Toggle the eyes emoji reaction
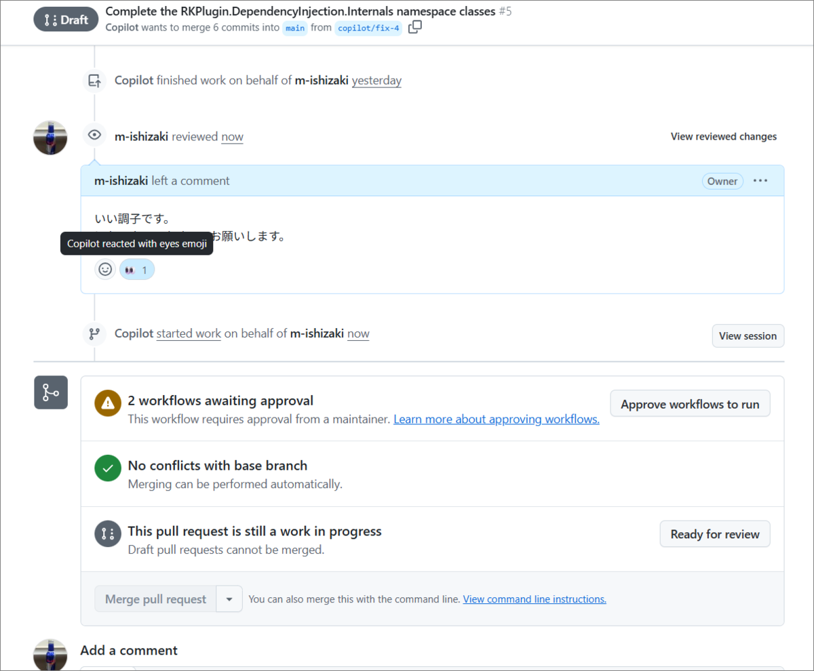Viewport: 814px width, 671px height. [137, 270]
